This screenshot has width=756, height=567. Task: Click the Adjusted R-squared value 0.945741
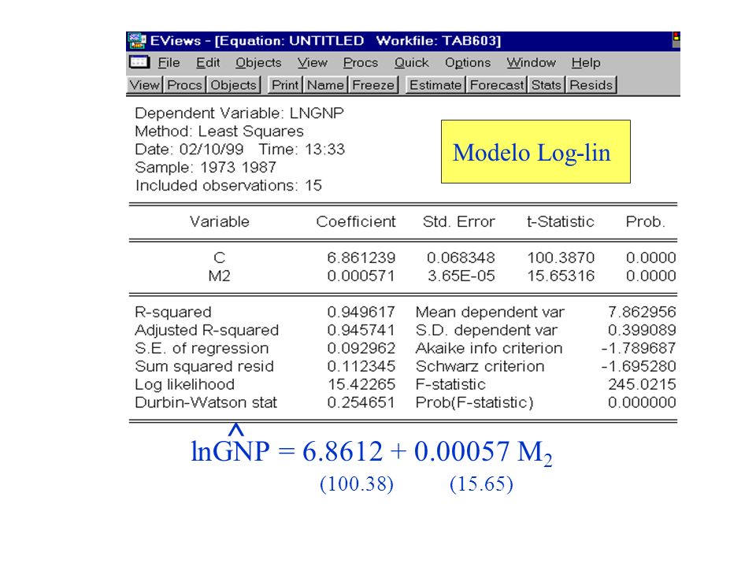coord(361,330)
